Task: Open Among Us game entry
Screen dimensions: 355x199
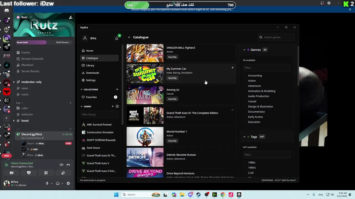Action: point(181,95)
